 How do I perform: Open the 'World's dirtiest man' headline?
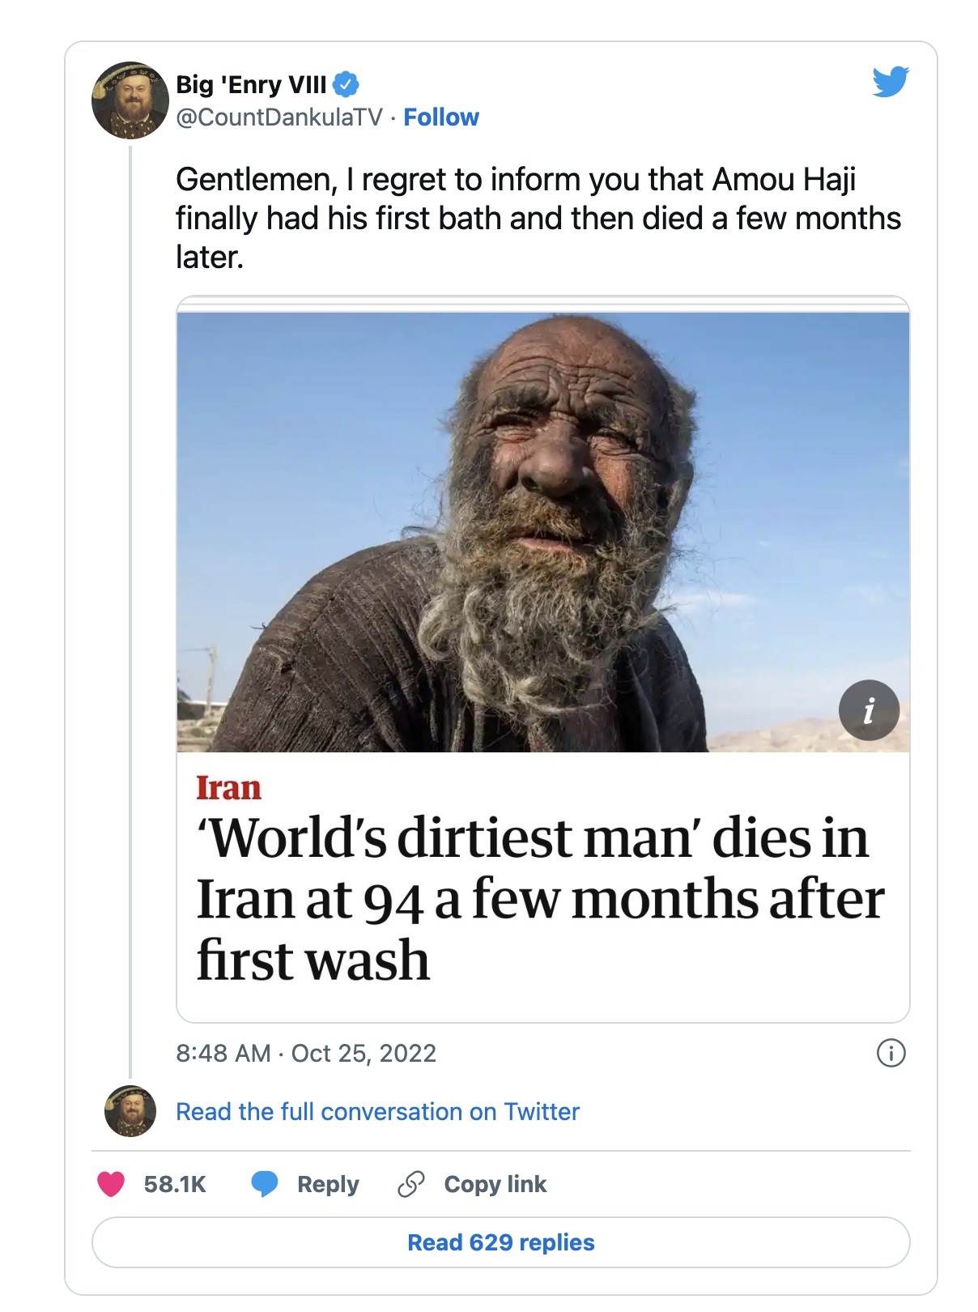point(539,898)
